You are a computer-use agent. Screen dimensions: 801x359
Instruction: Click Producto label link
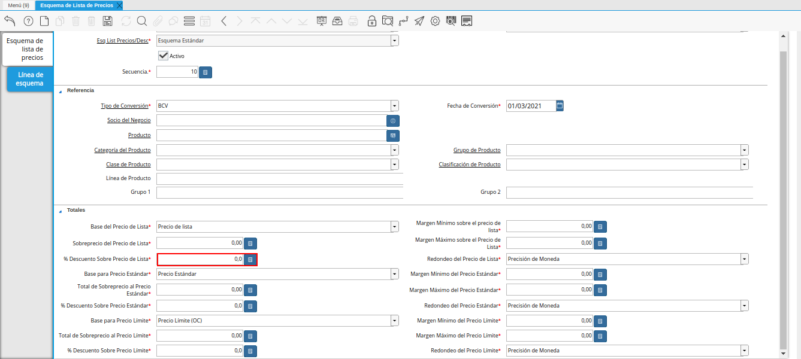(x=140, y=135)
